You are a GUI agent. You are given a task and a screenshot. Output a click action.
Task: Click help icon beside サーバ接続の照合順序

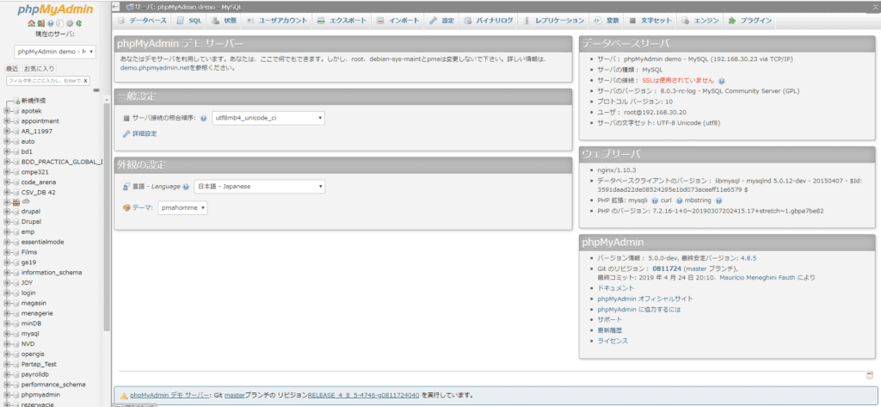coord(203,119)
